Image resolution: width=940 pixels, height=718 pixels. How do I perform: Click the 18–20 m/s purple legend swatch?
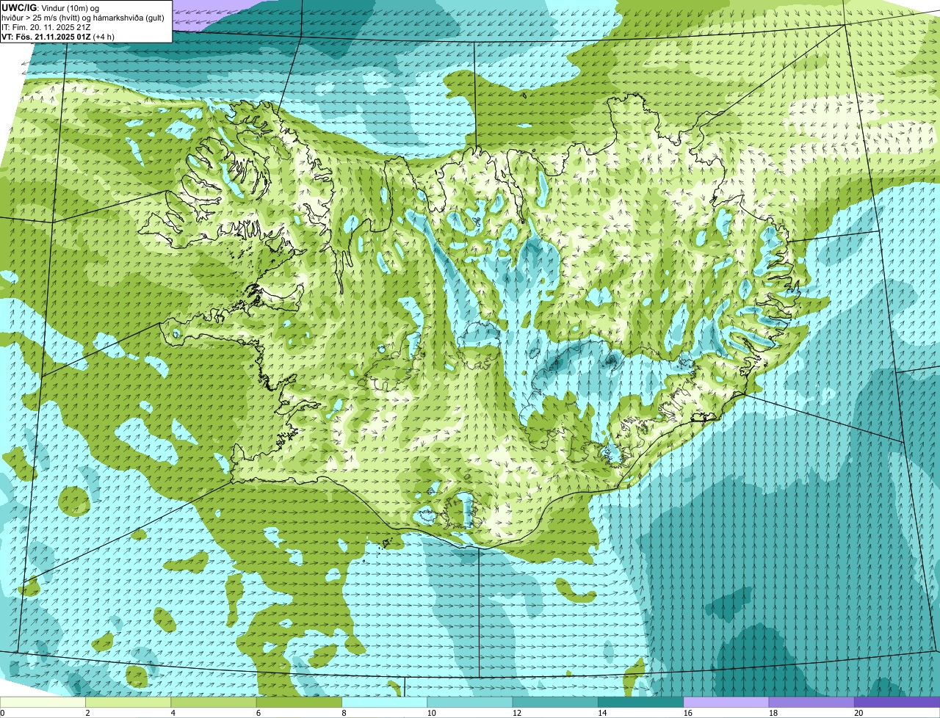pyautogui.click(x=811, y=702)
